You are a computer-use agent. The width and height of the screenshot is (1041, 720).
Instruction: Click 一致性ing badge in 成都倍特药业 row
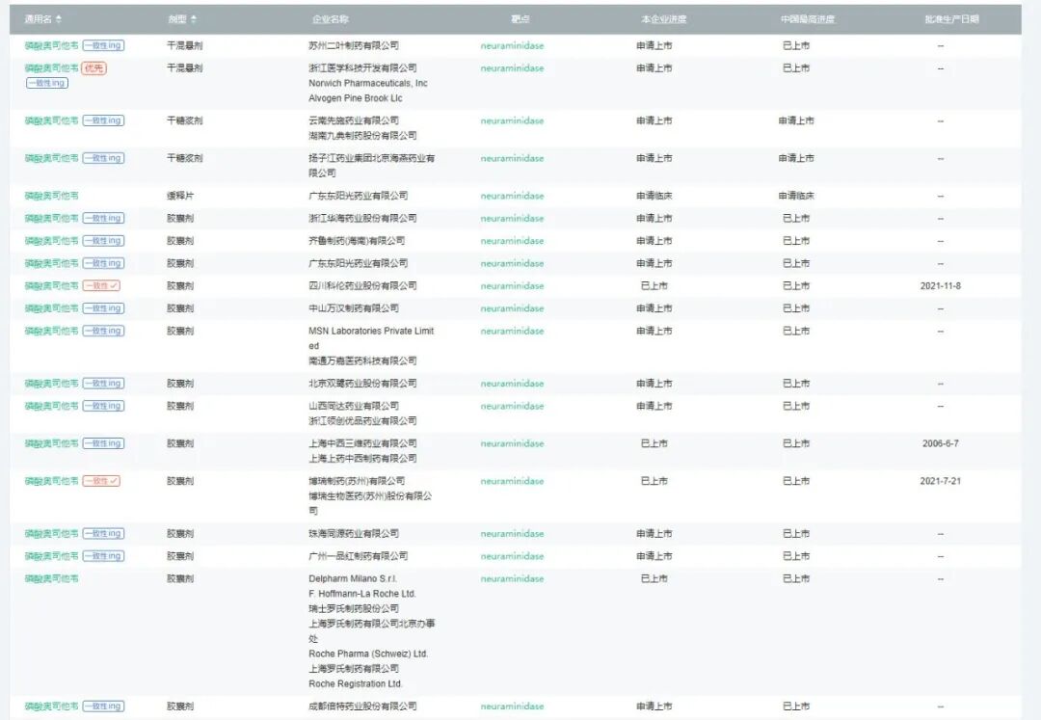coord(103,707)
